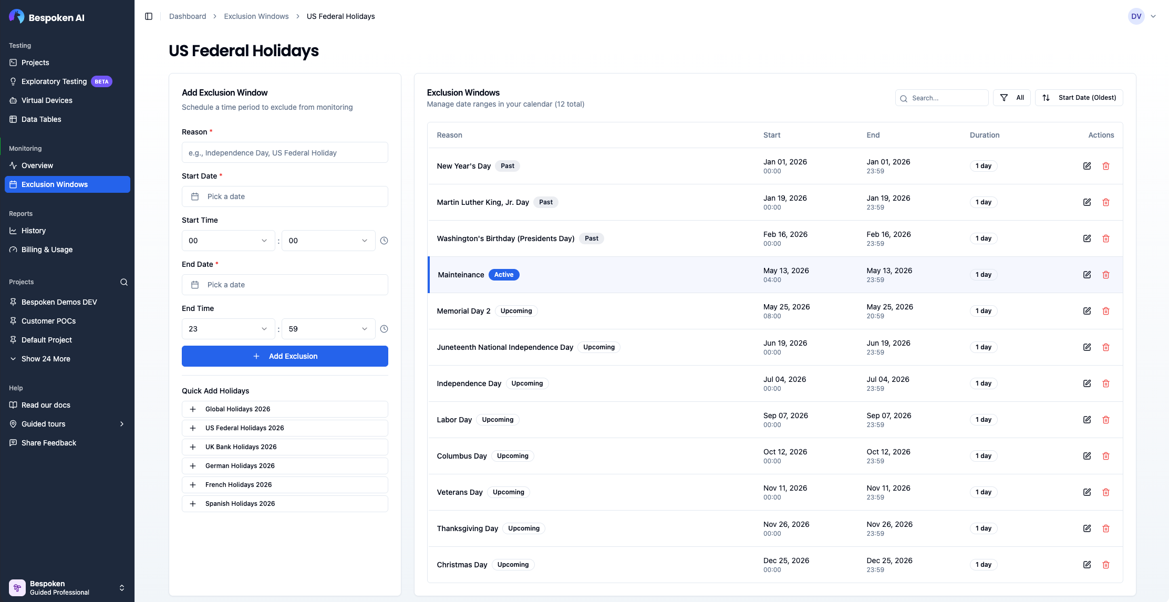Screen dimensions: 1169x602
Task: Click the Add Exclusion button
Action: point(285,356)
